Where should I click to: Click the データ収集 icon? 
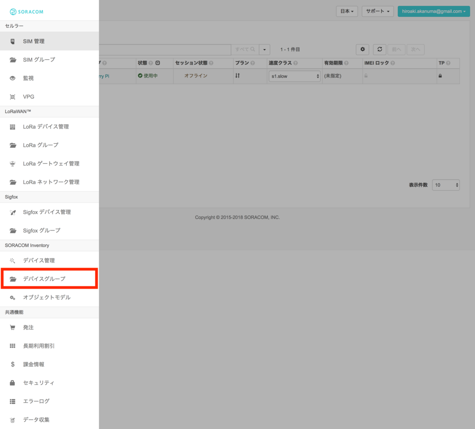point(13,420)
